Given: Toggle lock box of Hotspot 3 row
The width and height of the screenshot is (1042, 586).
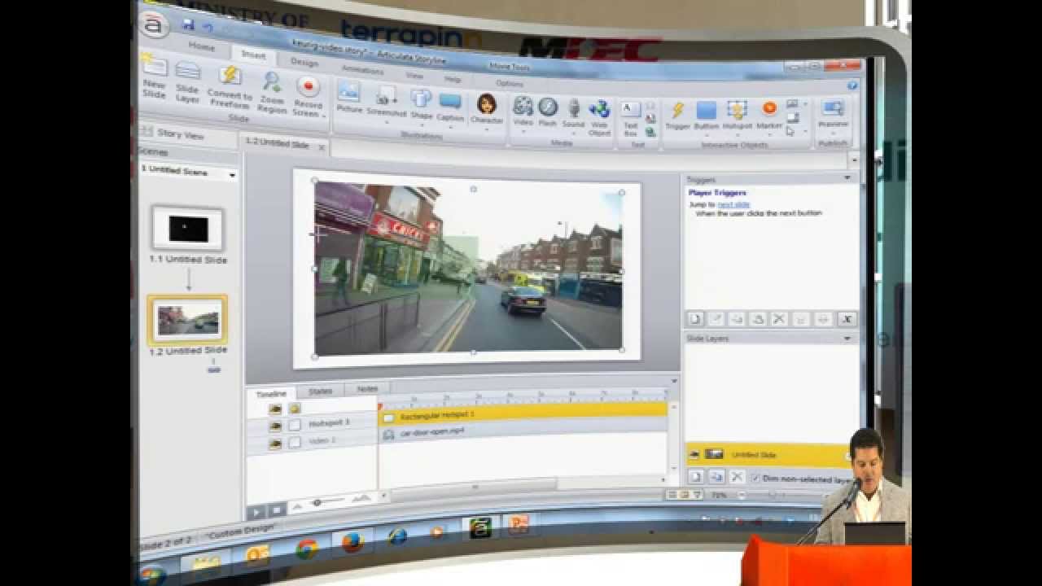Looking at the screenshot, I should click(295, 425).
